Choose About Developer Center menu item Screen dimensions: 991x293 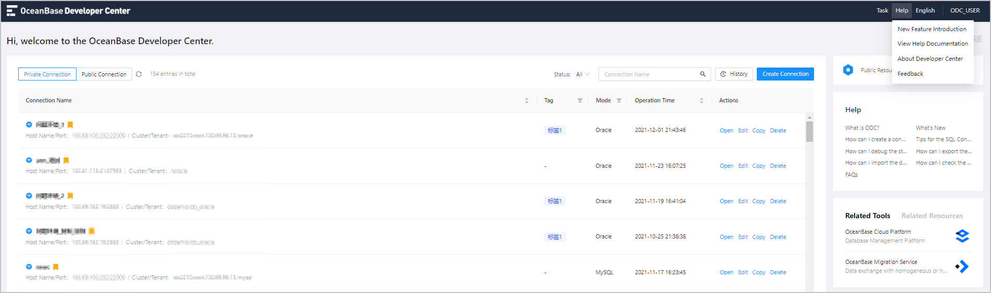pos(930,59)
